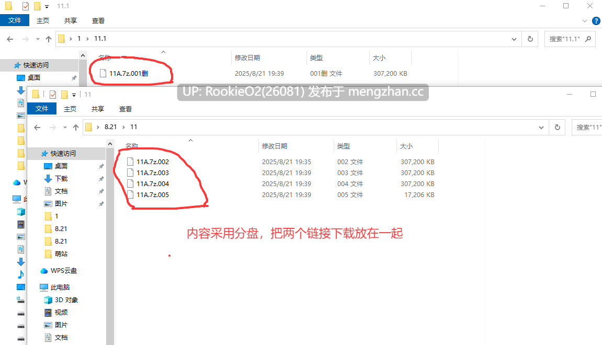The width and height of the screenshot is (602, 345).
Task: Open the 共享 tab in the 11 window
Action: 97,109
